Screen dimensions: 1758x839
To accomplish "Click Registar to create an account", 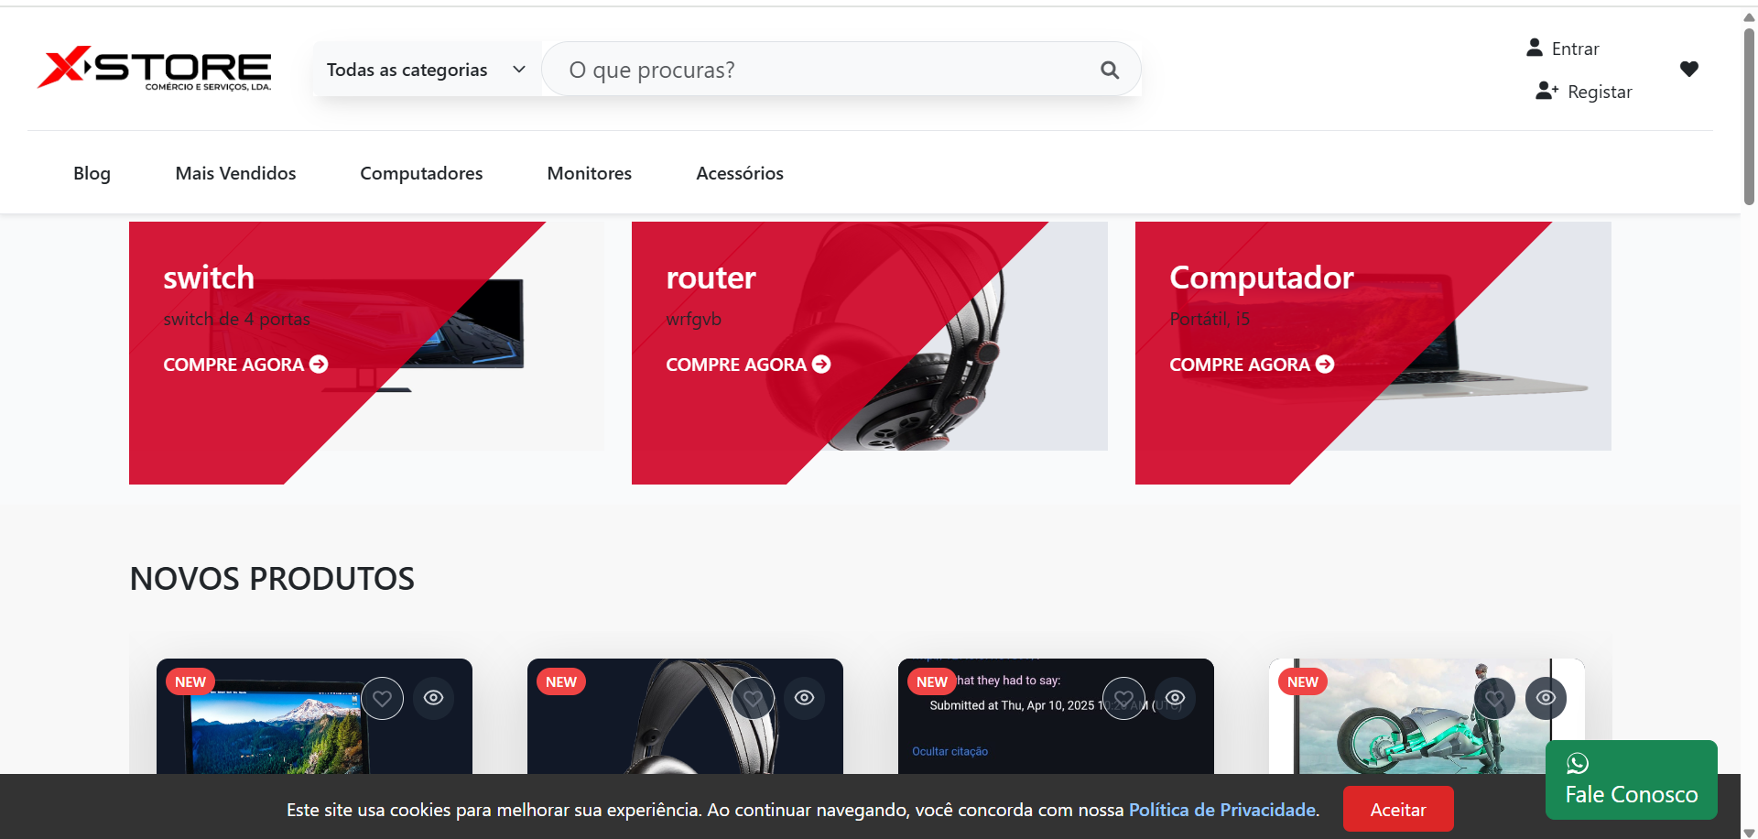I will click(1584, 92).
